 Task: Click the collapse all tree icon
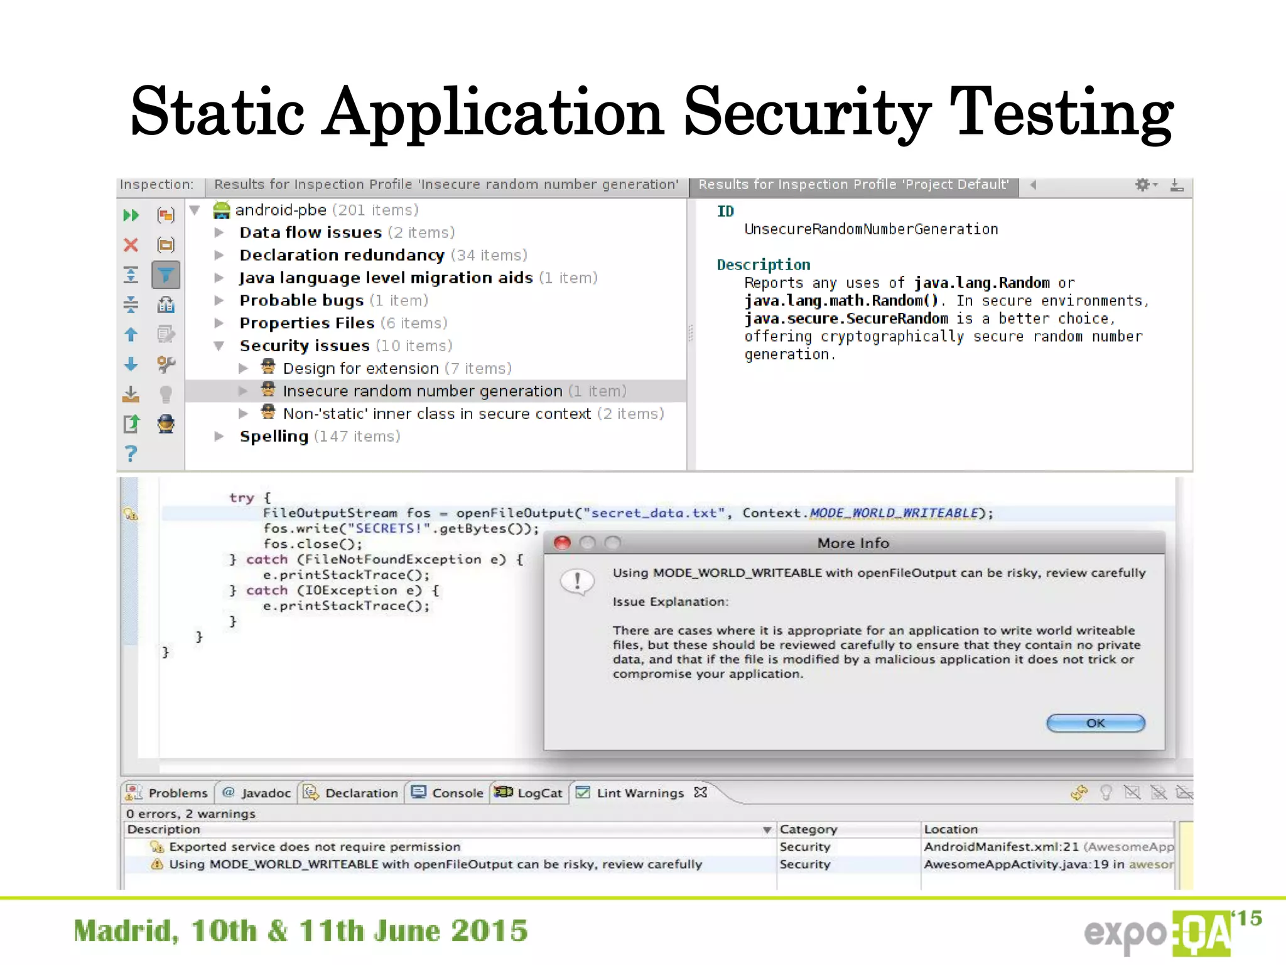tap(131, 305)
